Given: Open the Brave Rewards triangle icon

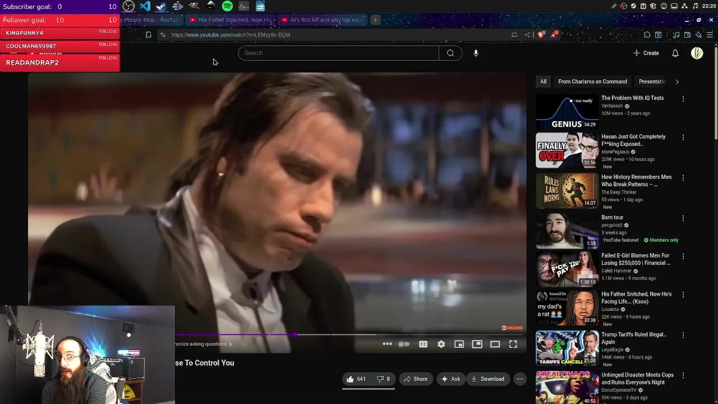Looking at the screenshot, I should pos(554,35).
